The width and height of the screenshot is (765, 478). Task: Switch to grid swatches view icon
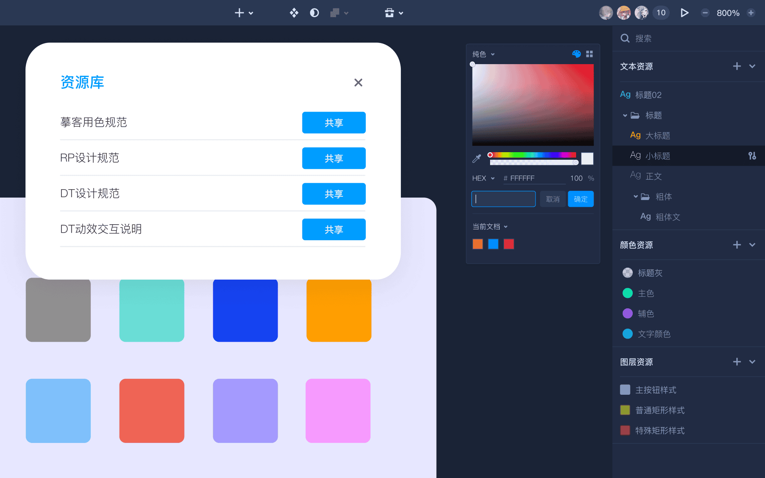[590, 54]
